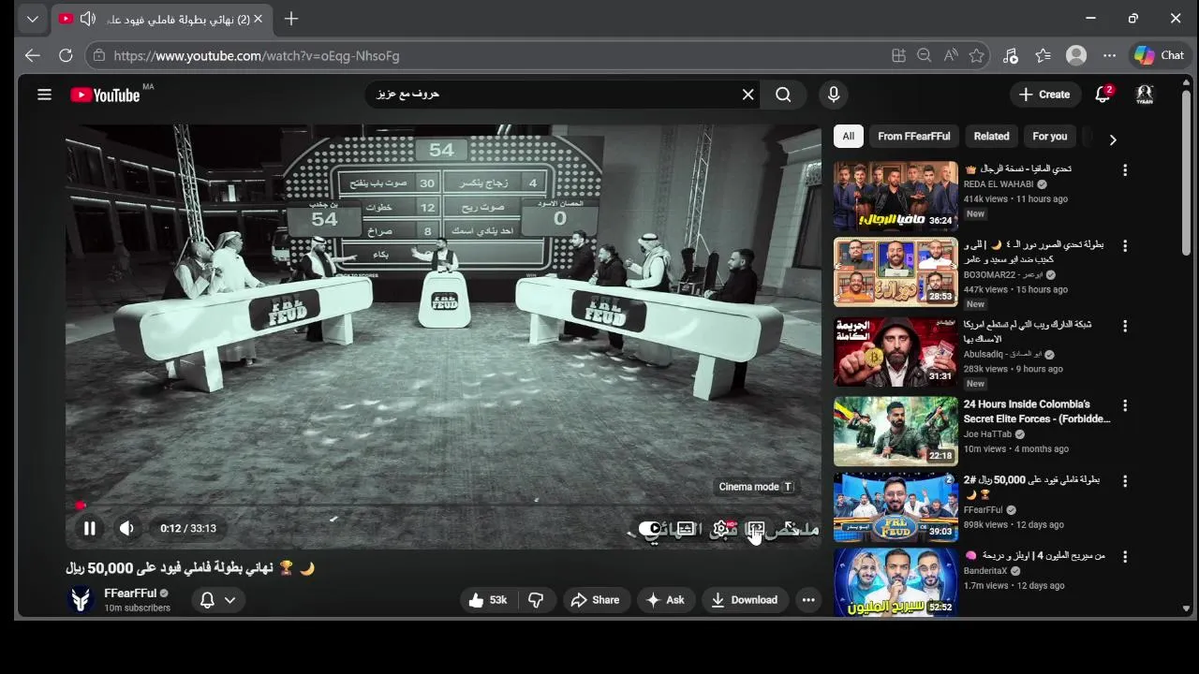1199x674 pixels.
Task: Open options for REDA EL WAHABI video
Action: pos(1125,170)
